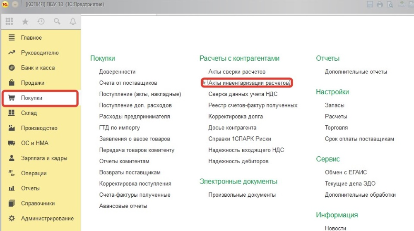Open Произвольные документы
Screen dimensions: 414x231
[x=242, y=195]
